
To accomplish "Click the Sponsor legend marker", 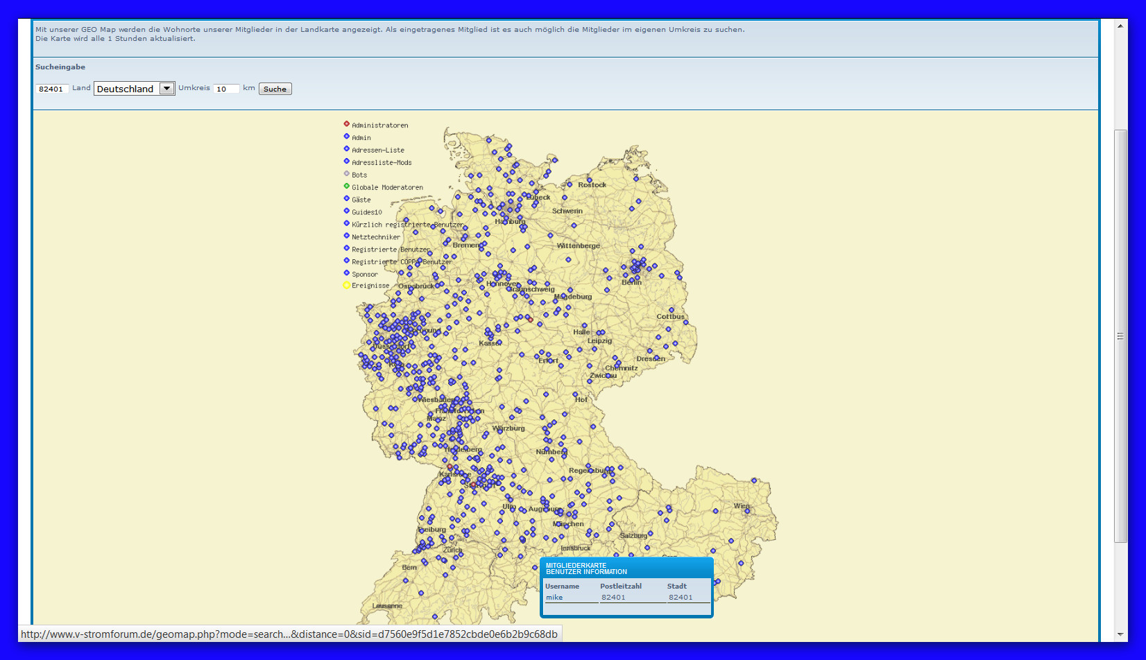I will [x=347, y=273].
